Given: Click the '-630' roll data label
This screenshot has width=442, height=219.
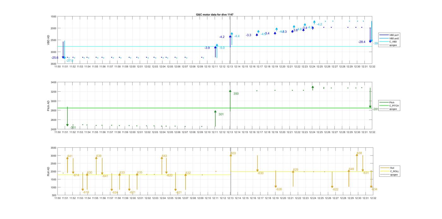Looking at the screenshot, I should (260, 173).
